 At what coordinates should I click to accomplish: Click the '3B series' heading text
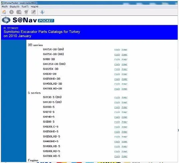[x=35, y=45]
